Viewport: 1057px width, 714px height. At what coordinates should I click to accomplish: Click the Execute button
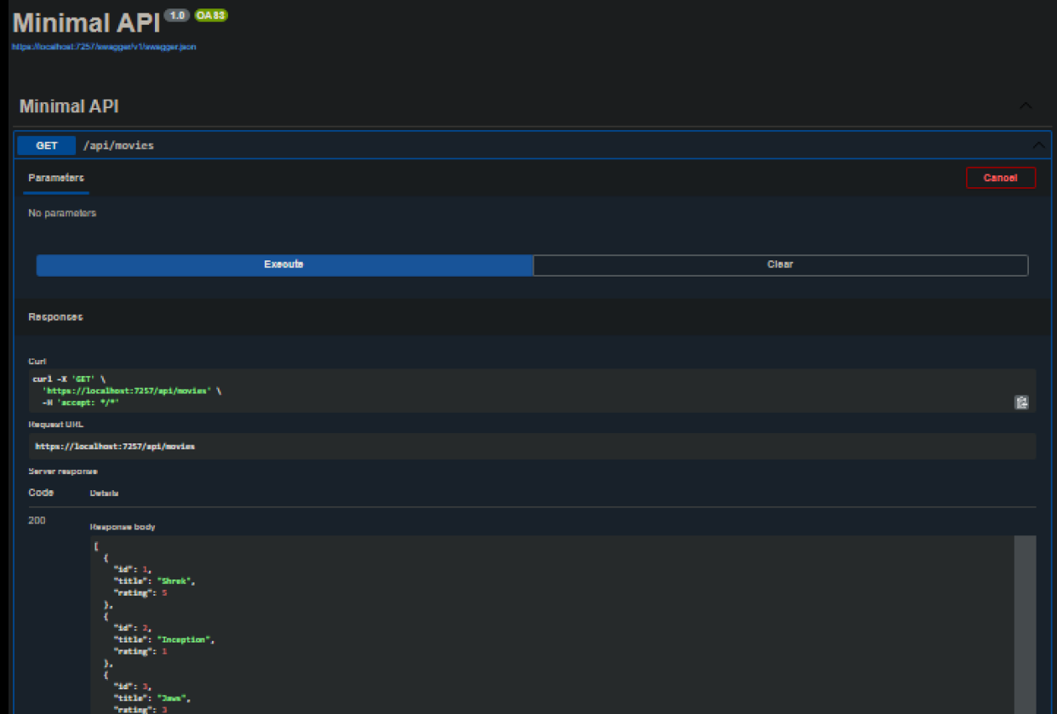(284, 265)
